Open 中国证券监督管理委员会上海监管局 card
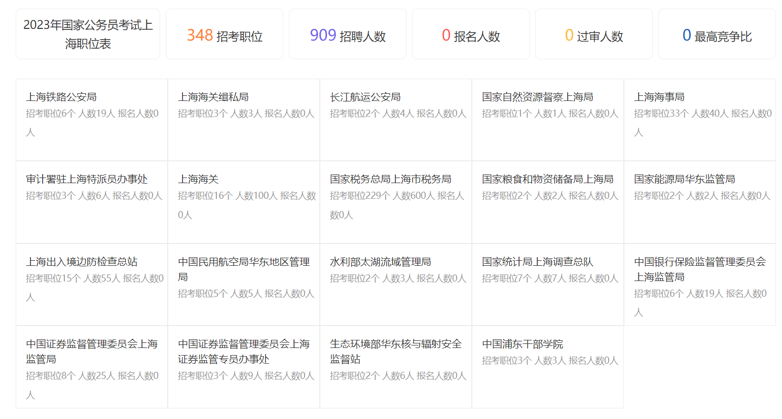This screenshot has width=782, height=419. 92,367
